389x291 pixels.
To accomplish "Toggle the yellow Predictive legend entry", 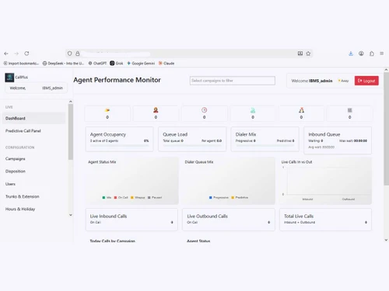I will (240, 198).
